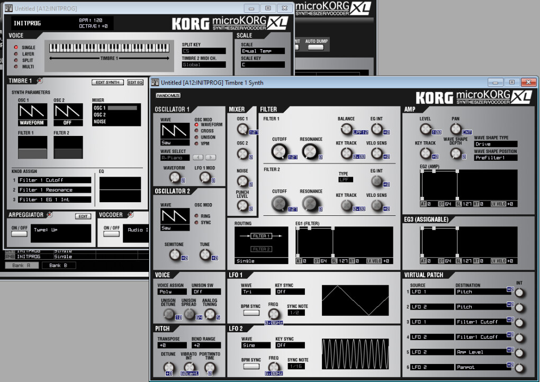
Task: Click Mixer OSC 2 level knob
Action: click(242, 154)
